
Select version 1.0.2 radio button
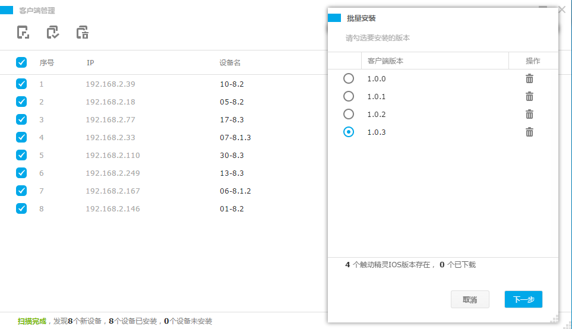(349, 114)
